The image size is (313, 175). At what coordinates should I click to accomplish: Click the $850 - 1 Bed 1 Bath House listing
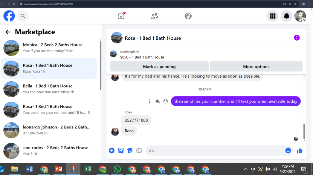click(x=142, y=57)
